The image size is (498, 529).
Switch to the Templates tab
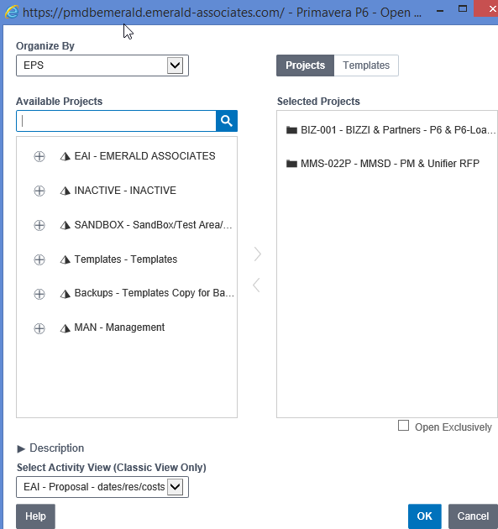[x=366, y=65]
